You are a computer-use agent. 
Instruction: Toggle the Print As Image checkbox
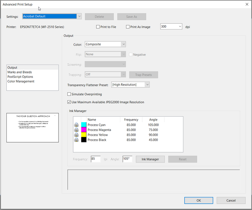(128, 27)
